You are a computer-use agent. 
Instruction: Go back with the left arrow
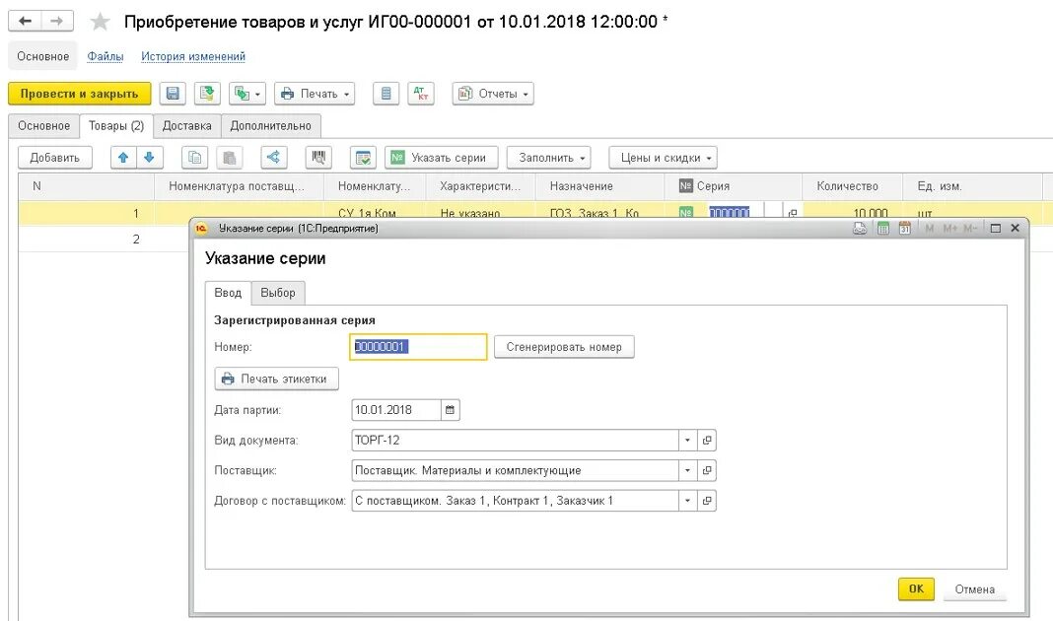25,22
